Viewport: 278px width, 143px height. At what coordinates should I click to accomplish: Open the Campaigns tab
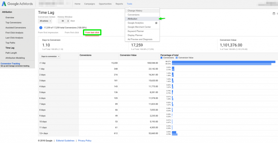point(90,4)
